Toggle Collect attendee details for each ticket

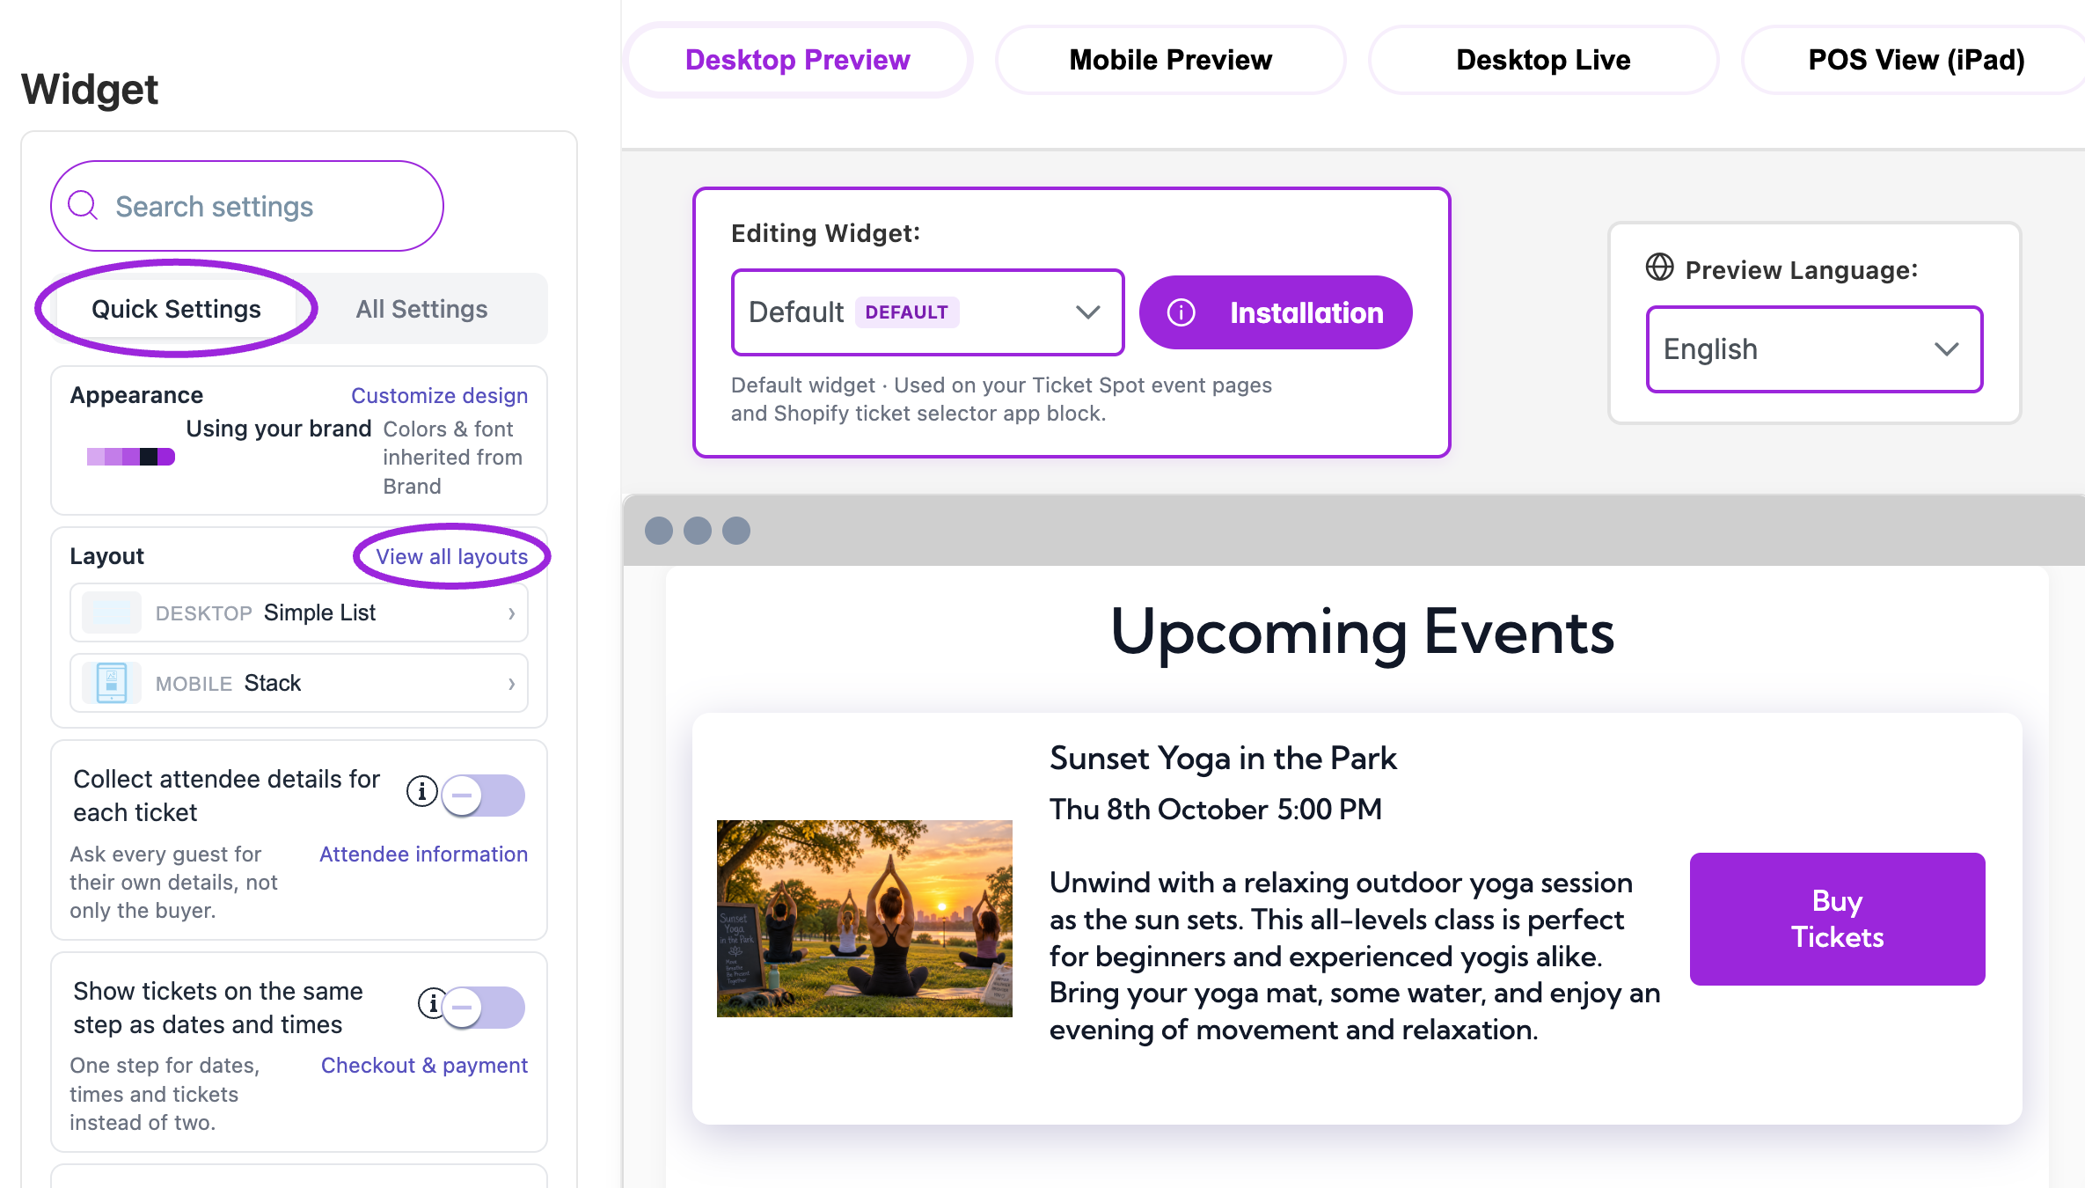pyautogui.click(x=483, y=796)
